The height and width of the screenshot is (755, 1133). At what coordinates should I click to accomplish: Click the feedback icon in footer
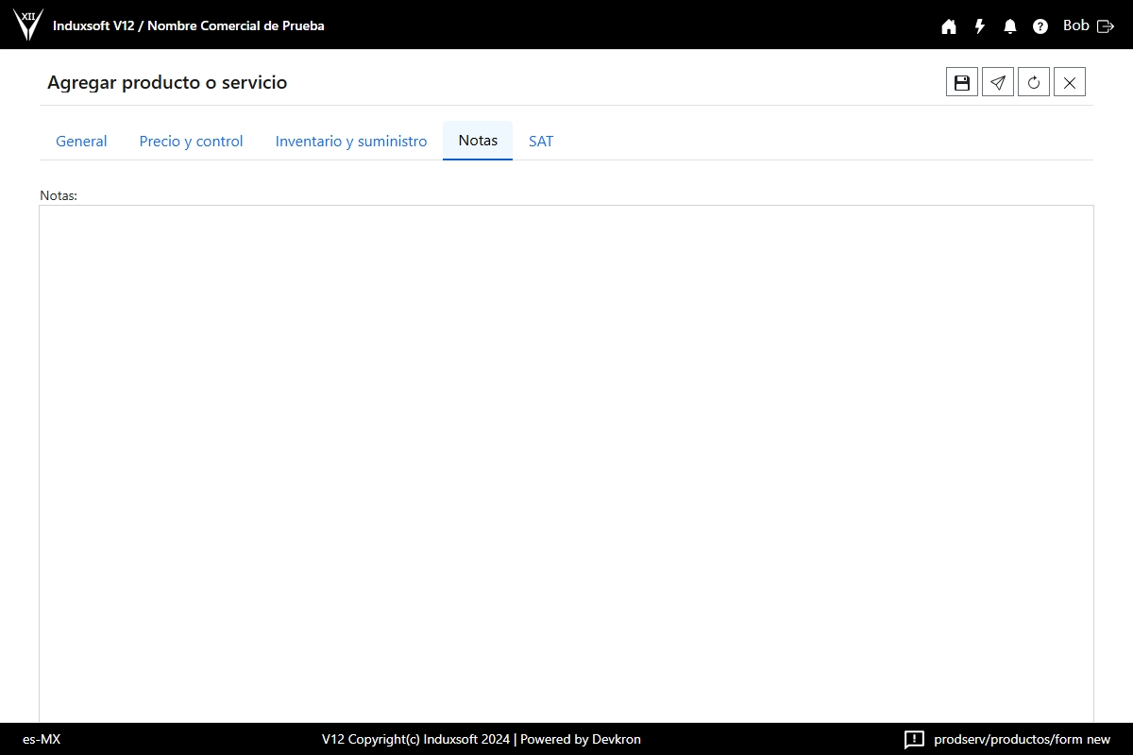(x=914, y=739)
